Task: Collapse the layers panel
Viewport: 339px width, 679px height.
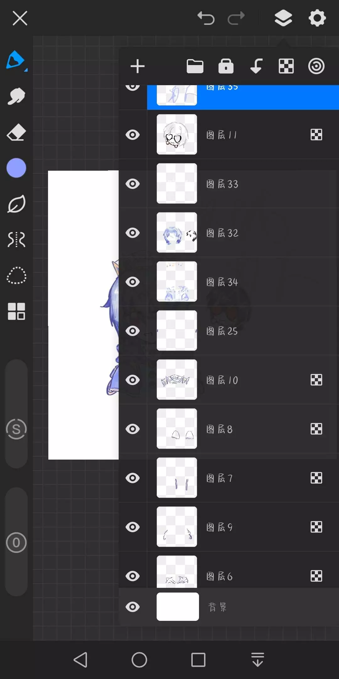Action: pyautogui.click(x=283, y=18)
